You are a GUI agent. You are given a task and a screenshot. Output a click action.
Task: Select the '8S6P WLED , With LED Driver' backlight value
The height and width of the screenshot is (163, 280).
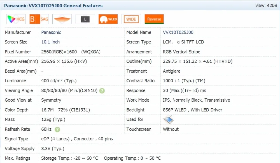point(192,110)
